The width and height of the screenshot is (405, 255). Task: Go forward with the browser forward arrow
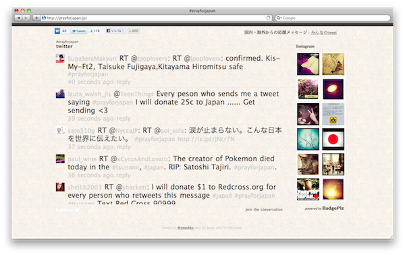[x=26, y=18]
